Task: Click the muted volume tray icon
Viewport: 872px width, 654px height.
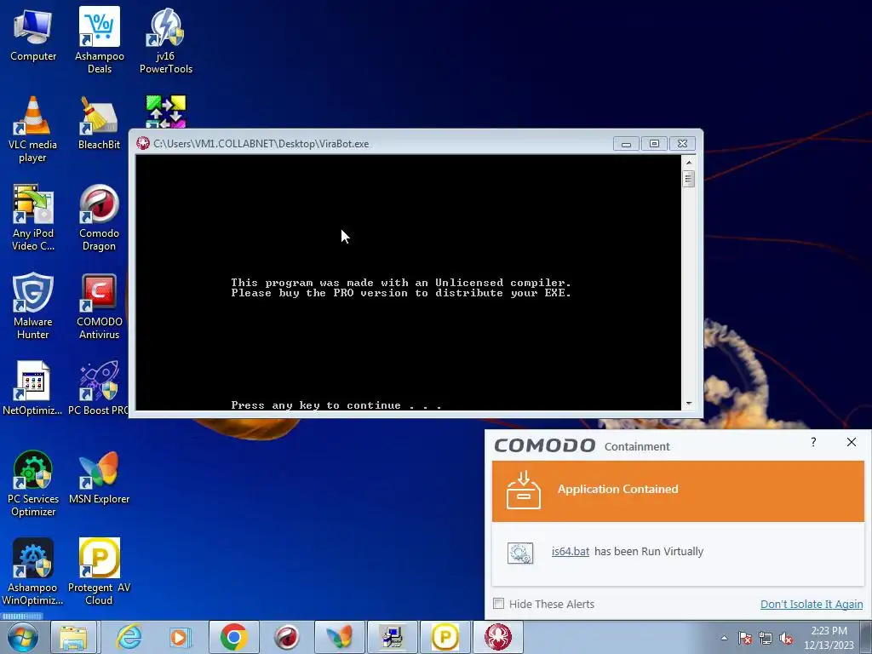Action: pyautogui.click(x=786, y=638)
